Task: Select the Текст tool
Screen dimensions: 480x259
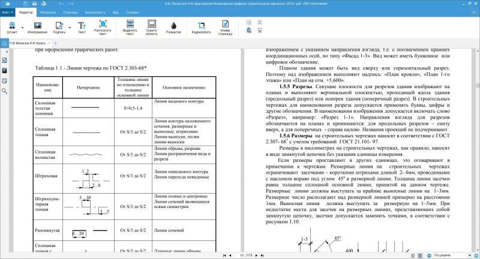Action: point(82,27)
